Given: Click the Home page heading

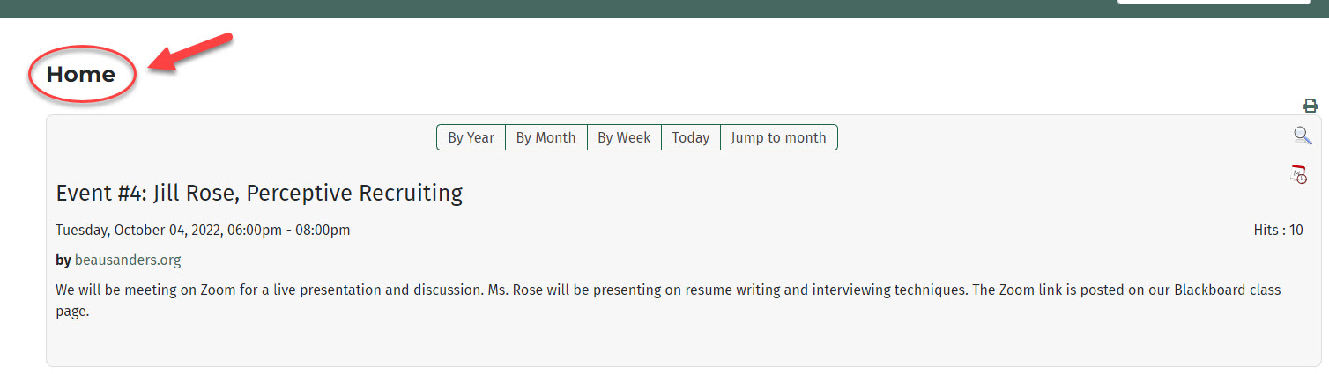Looking at the screenshot, I should (81, 75).
